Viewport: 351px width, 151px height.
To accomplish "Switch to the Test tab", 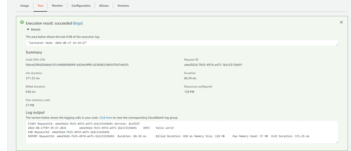I will click(x=40, y=6).
